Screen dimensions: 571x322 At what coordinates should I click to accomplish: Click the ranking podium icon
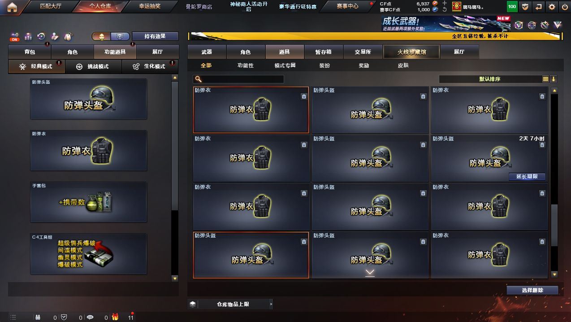coord(28,36)
